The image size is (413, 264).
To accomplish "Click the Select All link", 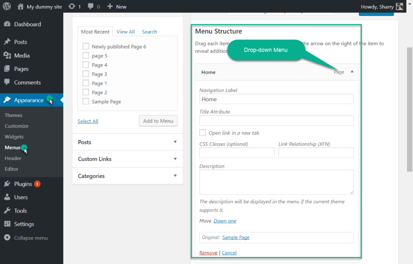I will (x=88, y=121).
